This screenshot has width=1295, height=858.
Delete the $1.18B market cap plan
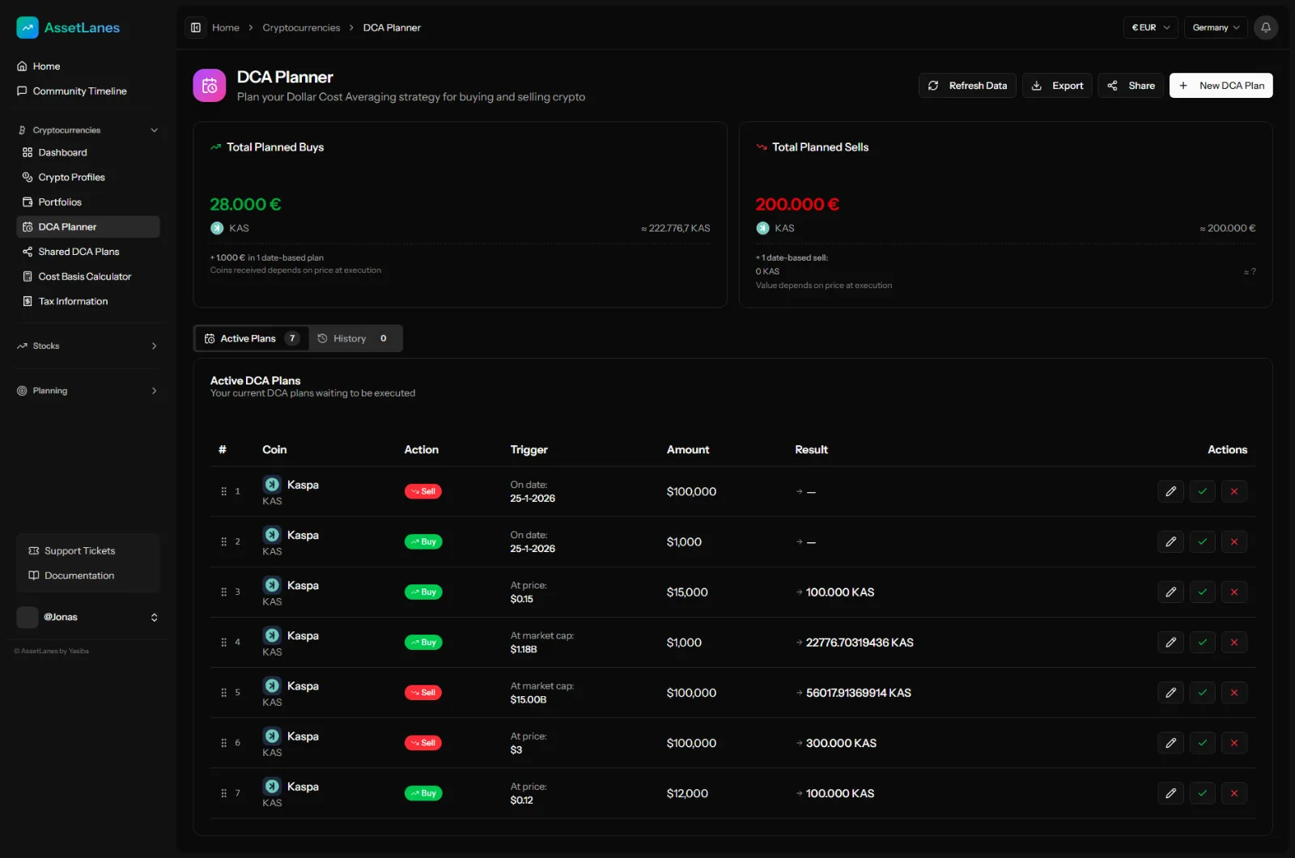tap(1234, 642)
